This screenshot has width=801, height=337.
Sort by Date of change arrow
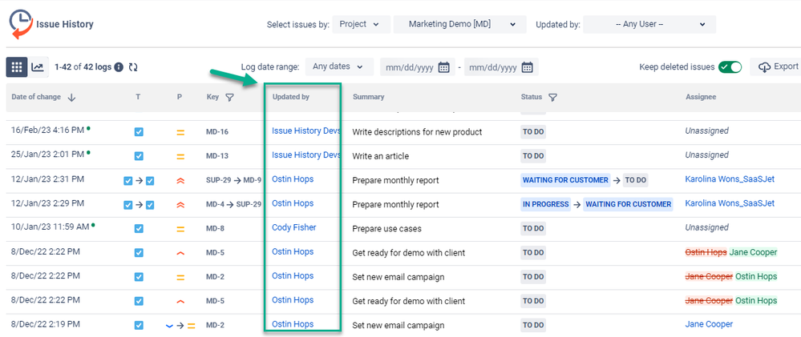pyautogui.click(x=71, y=98)
